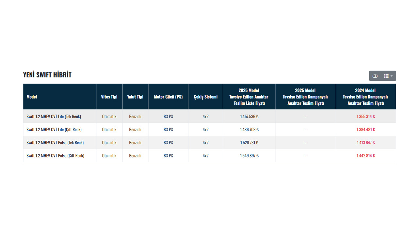The width and height of the screenshot is (418, 235).
Task: Select the Swift Pulse (Çift Renk) row
Action: 209,155
